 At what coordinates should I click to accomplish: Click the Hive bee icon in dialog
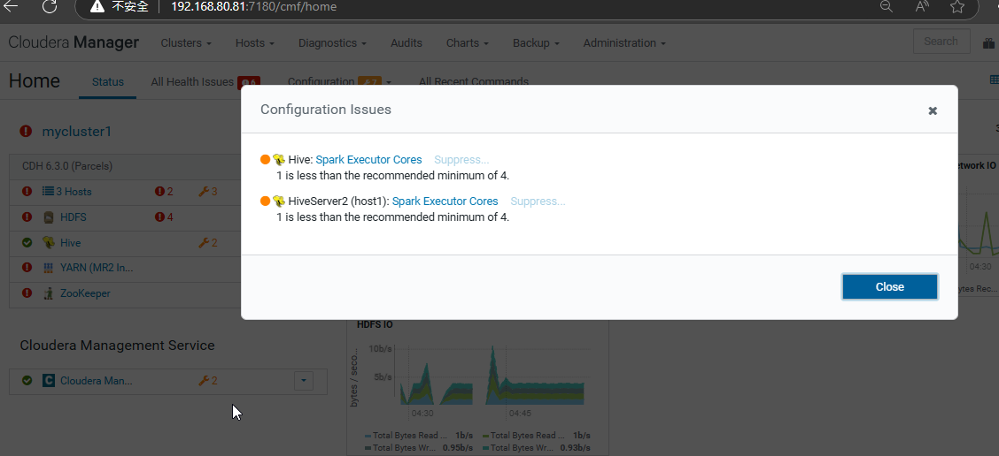279,160
